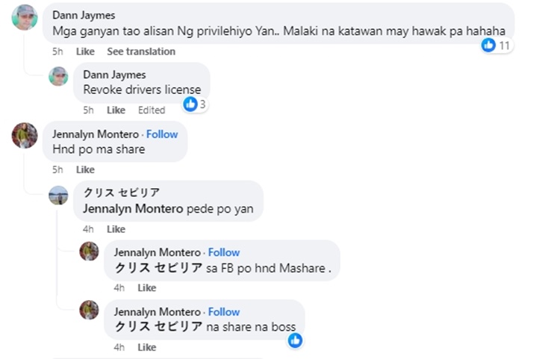Open the 'Edited' history link

(152, 110)
